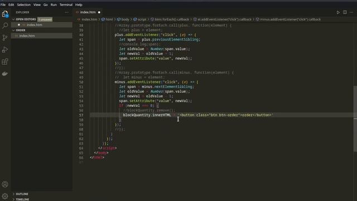Run the file with the play icon
The width and height of the screenshot is (357, 201).
coord(338,12)
